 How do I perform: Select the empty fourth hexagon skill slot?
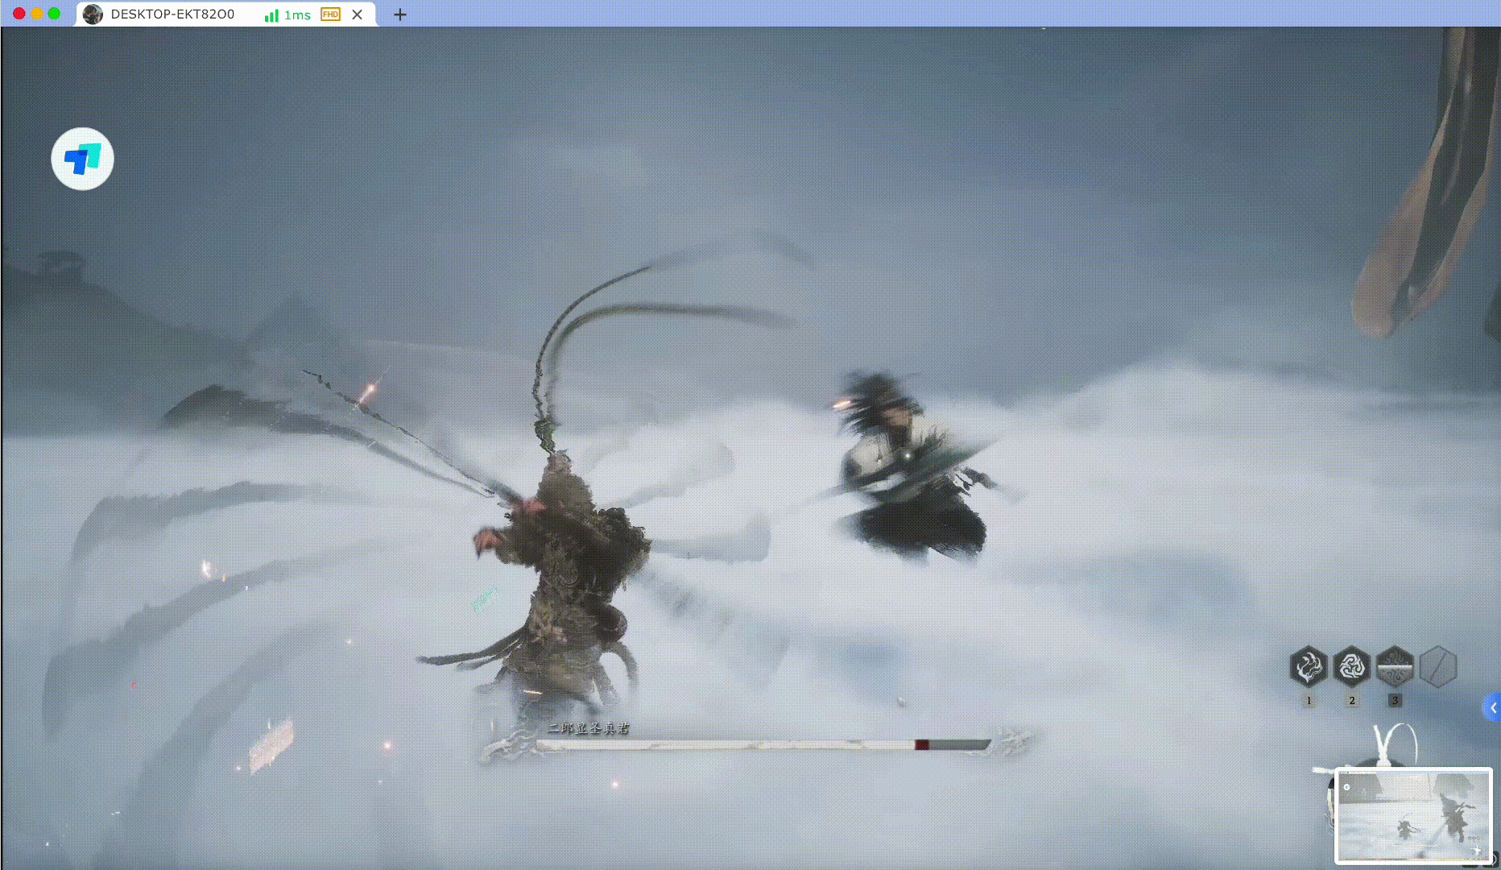1438,667
